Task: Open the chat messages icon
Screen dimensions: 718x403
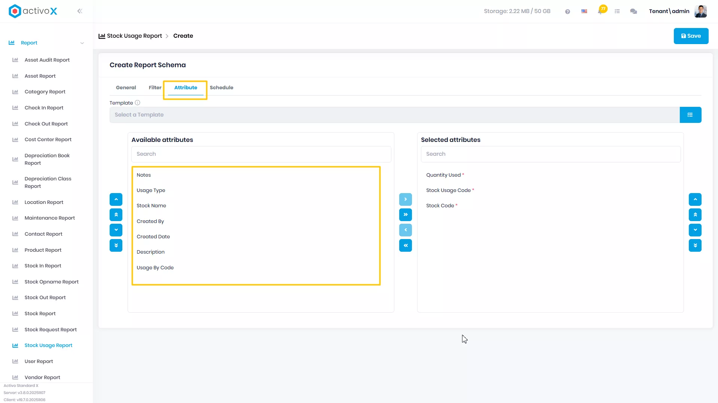Action: click(x=633, y=12)
